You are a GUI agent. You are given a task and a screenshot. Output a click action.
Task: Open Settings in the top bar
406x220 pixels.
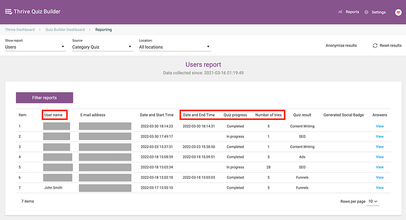point(379,12)
